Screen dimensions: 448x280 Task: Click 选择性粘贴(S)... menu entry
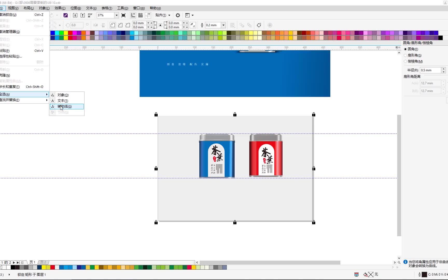click(24, 56)
